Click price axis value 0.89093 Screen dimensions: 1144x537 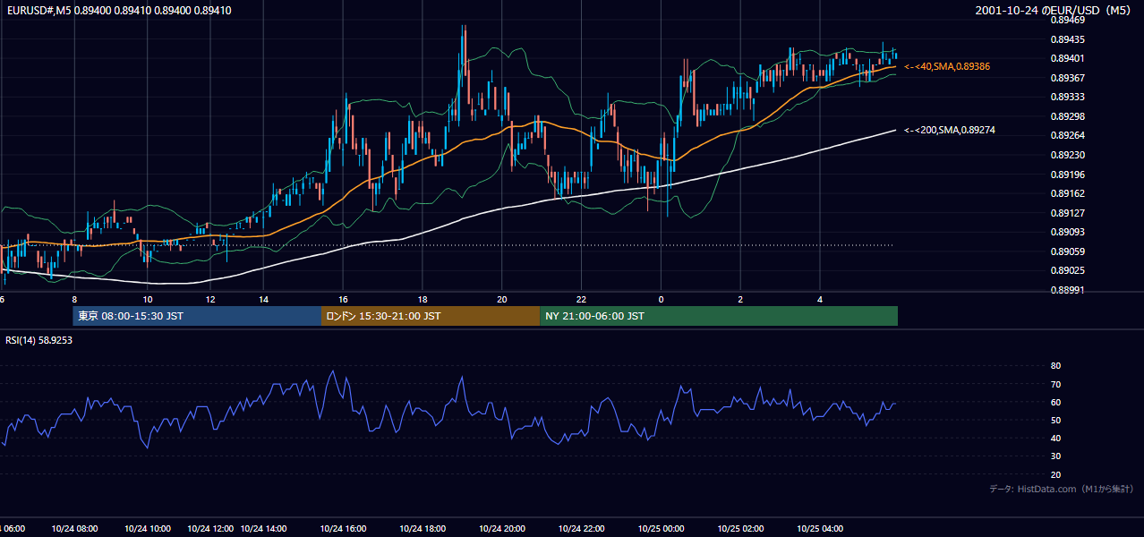[1070, 232]
